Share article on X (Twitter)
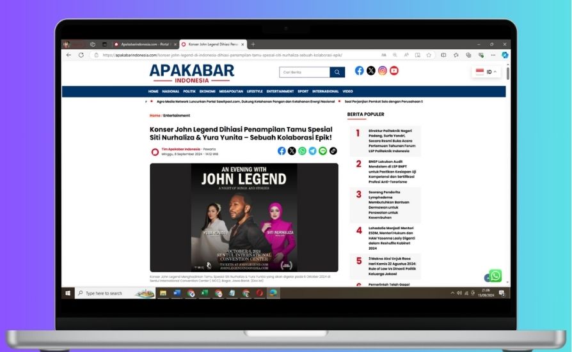Screen dimensions: 572x352 click(292, 151)
